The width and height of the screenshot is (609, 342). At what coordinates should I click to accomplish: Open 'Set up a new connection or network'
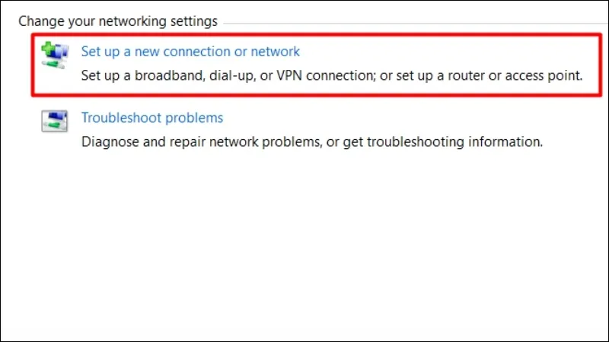pos(190,52)
